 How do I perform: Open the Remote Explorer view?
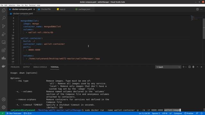4,42
